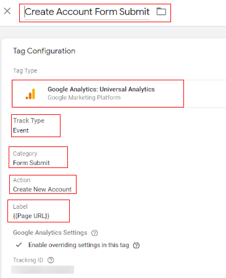Image resolution: width=226 pixels, height=278 pixels.
Task: Click the Google Analytics Settings label
Action: click(50, 233)
